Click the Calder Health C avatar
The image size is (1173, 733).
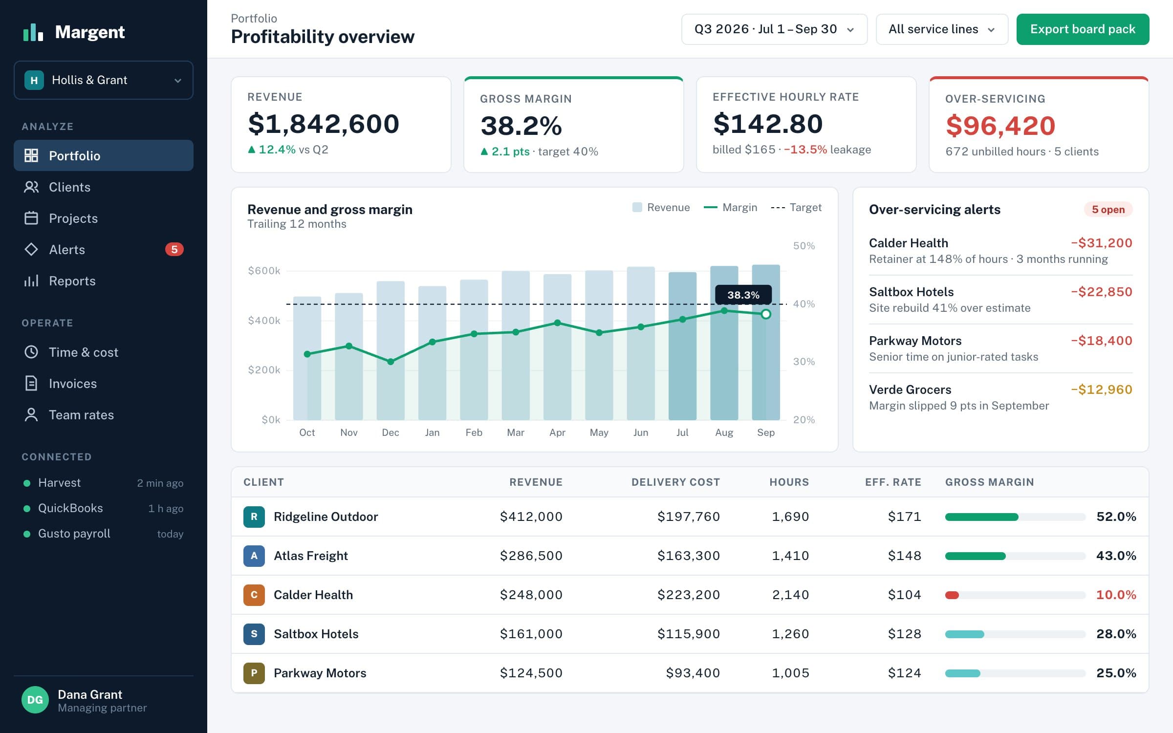pos(254,595)
